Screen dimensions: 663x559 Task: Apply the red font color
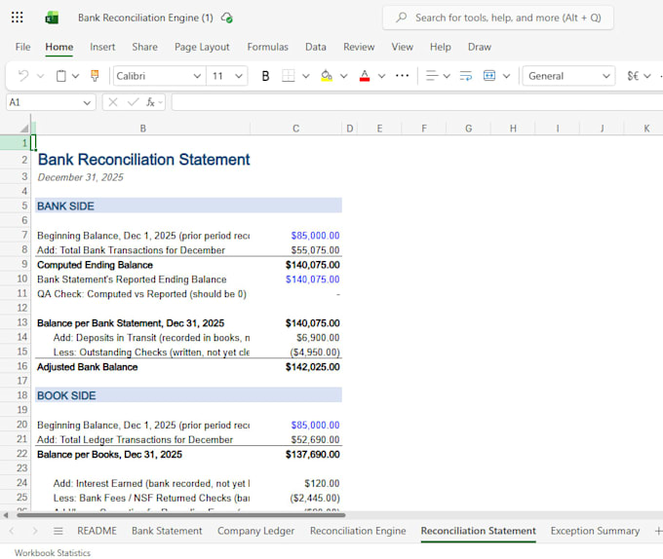pos(365,76)
